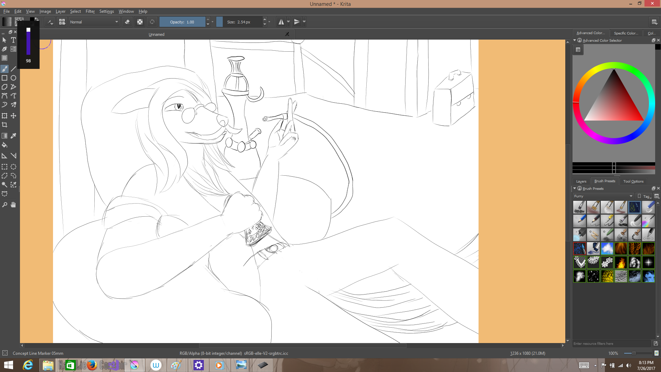Image resolution: width=661 pixels, height=372 pixels.
Task: Select the Crop tool
Action: 4,125
